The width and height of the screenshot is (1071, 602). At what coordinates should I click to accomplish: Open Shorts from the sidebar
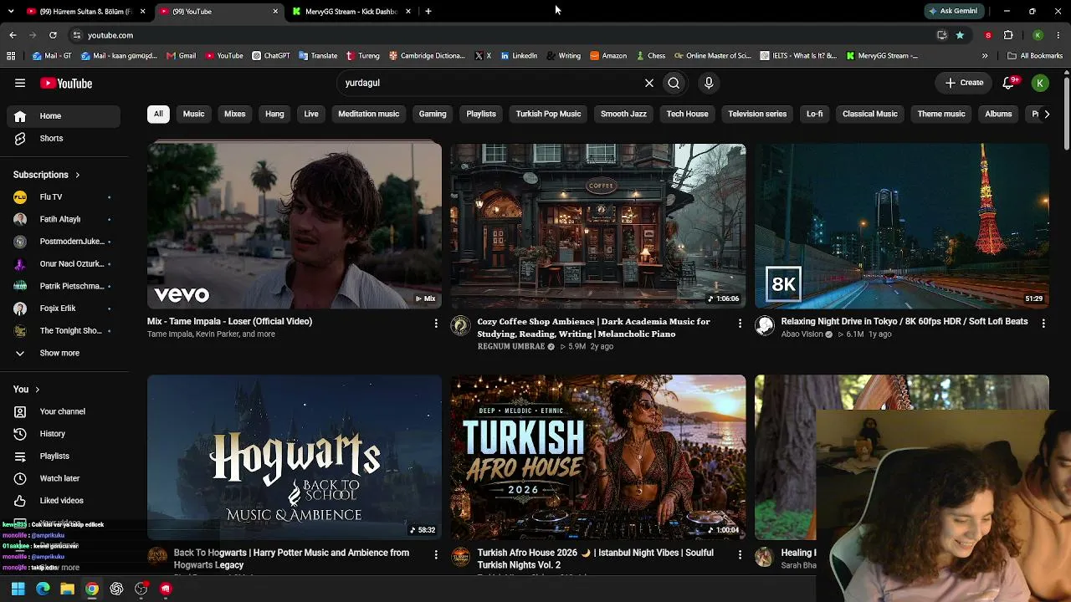[x=64, y=138]
